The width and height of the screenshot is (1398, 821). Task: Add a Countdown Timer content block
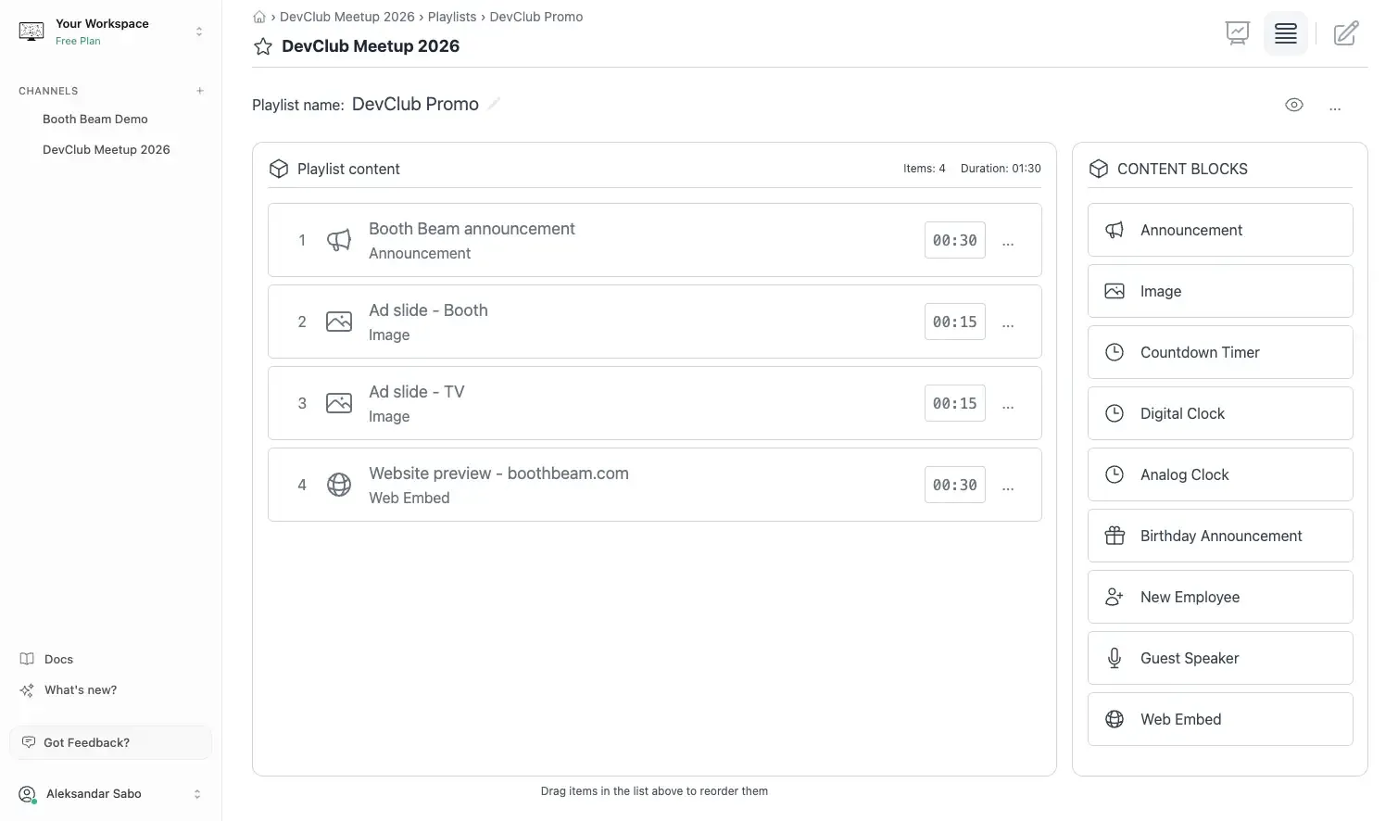(1220, 352)
